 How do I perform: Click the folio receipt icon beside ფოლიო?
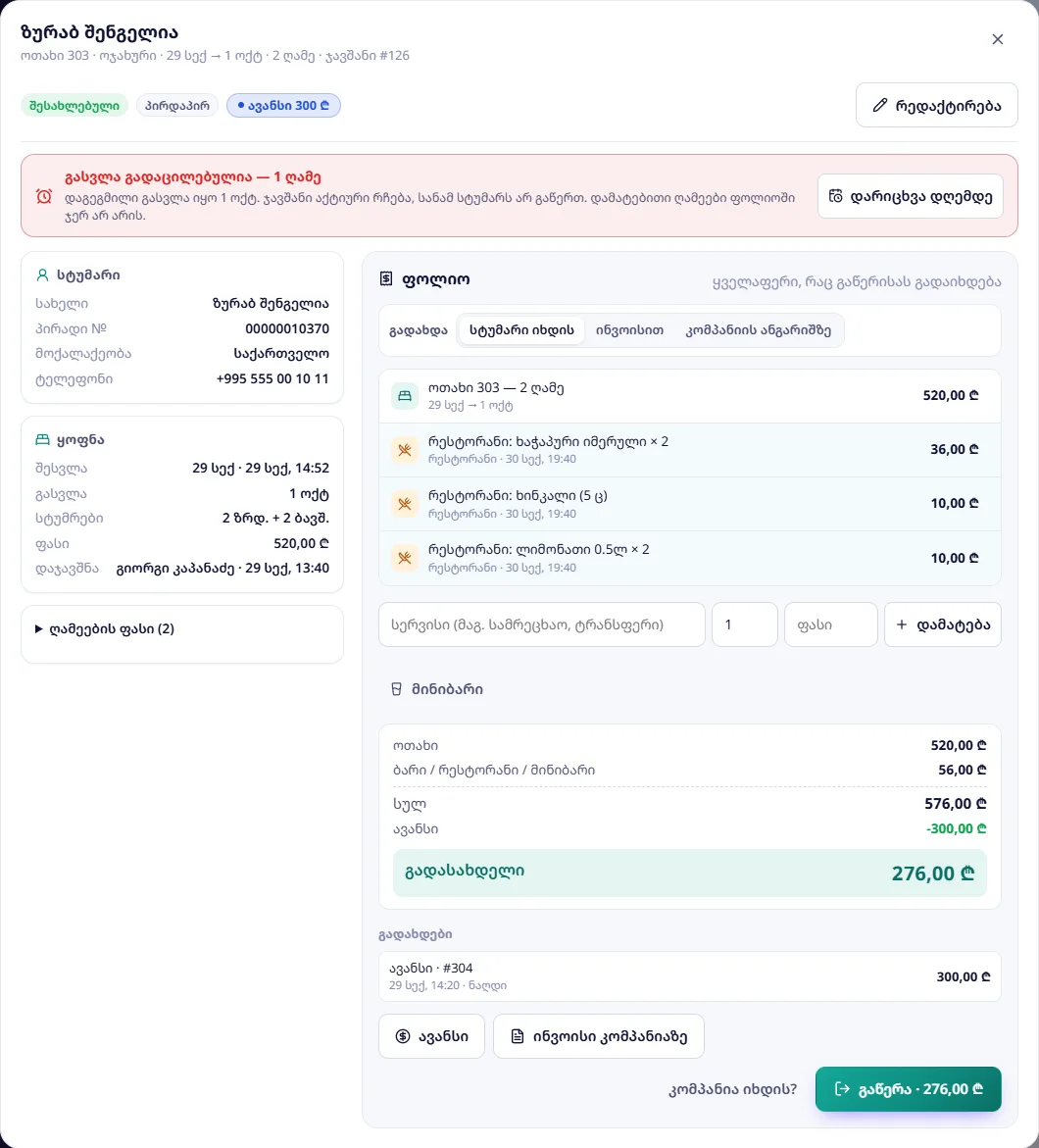(386, 279)
